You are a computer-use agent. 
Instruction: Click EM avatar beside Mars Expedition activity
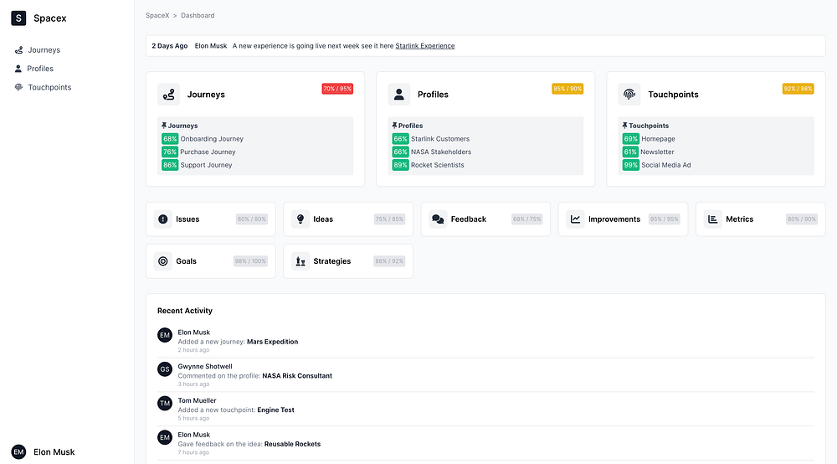(165, 335)
